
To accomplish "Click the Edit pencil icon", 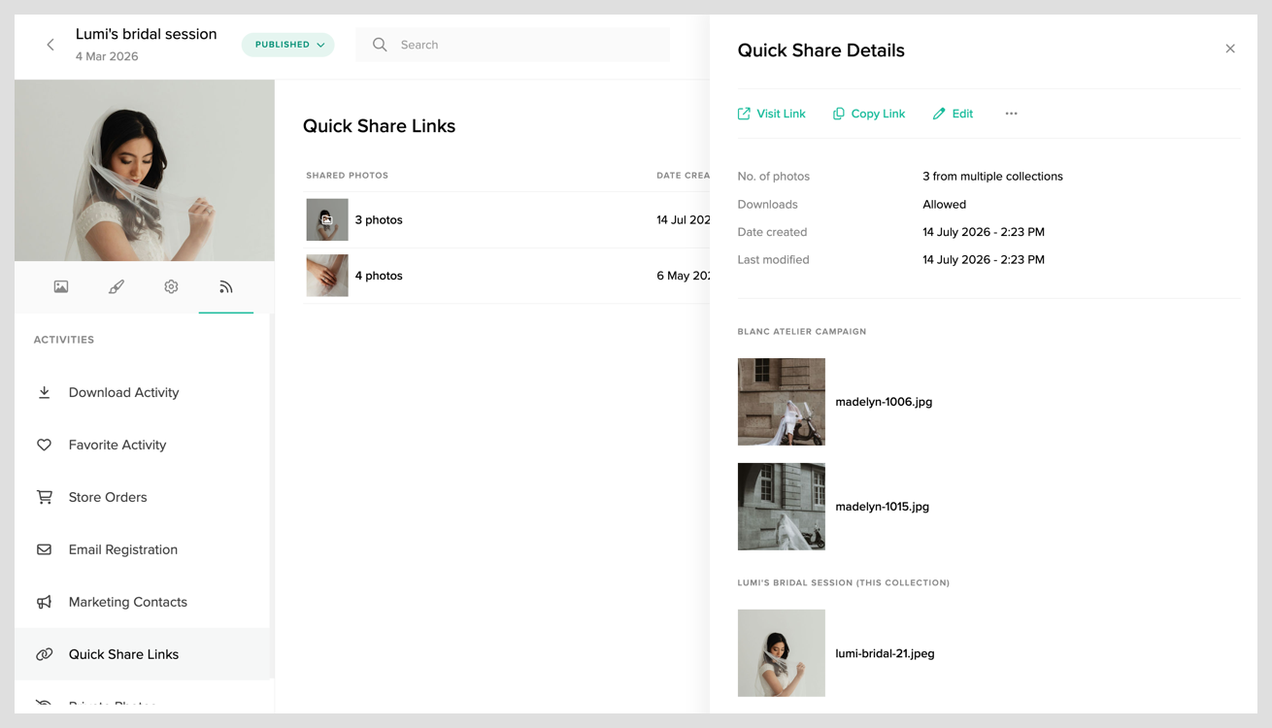I will (939, 114).
